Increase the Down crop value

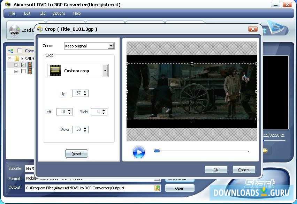pos(85,128)
